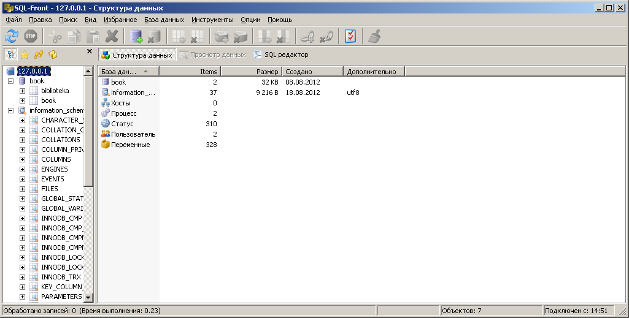Select biblioteka table in tree
This screenshot has height=318, width=629.
click(x=55, y=91)
